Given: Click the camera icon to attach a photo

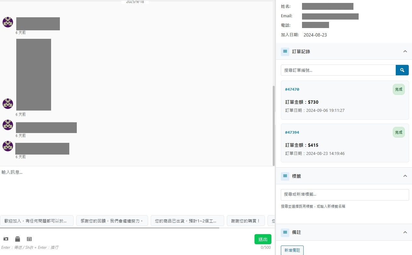Looking at the screenshot, I should [6, 239].
